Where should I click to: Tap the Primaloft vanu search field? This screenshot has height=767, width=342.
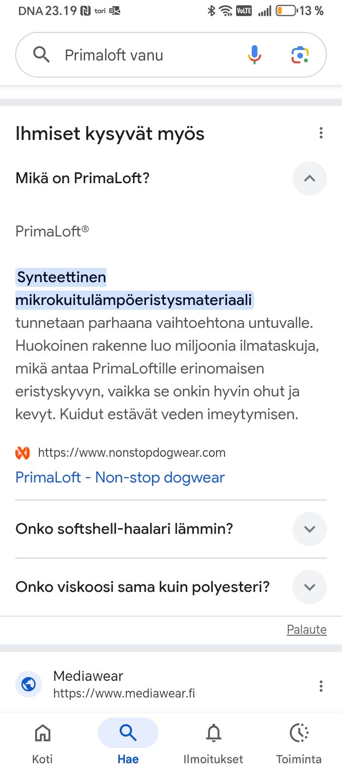[142, 55]
